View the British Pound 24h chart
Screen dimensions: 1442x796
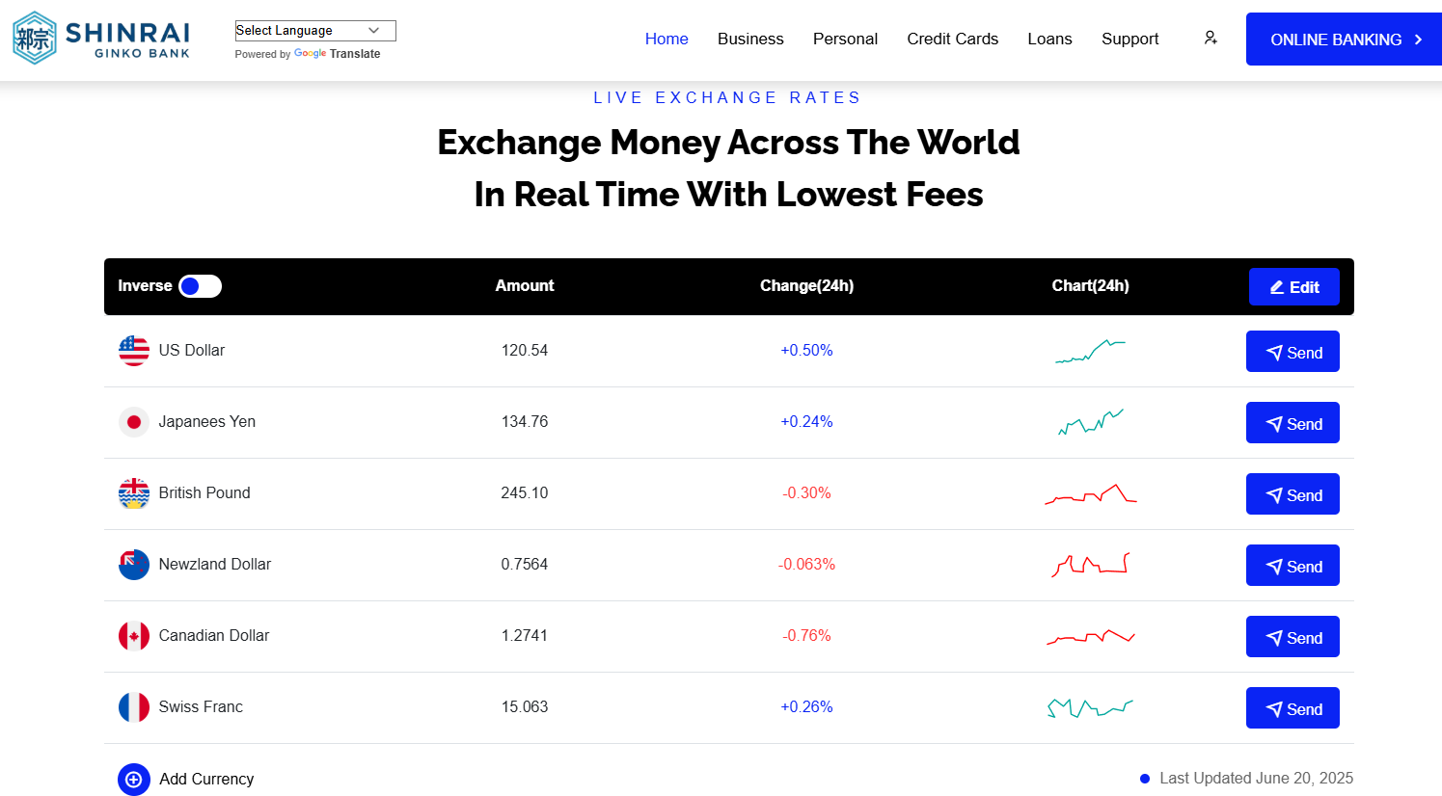click(1090, 494)
